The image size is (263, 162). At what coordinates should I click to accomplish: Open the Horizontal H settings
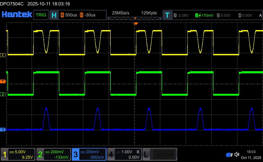click(x=54, y=15)
